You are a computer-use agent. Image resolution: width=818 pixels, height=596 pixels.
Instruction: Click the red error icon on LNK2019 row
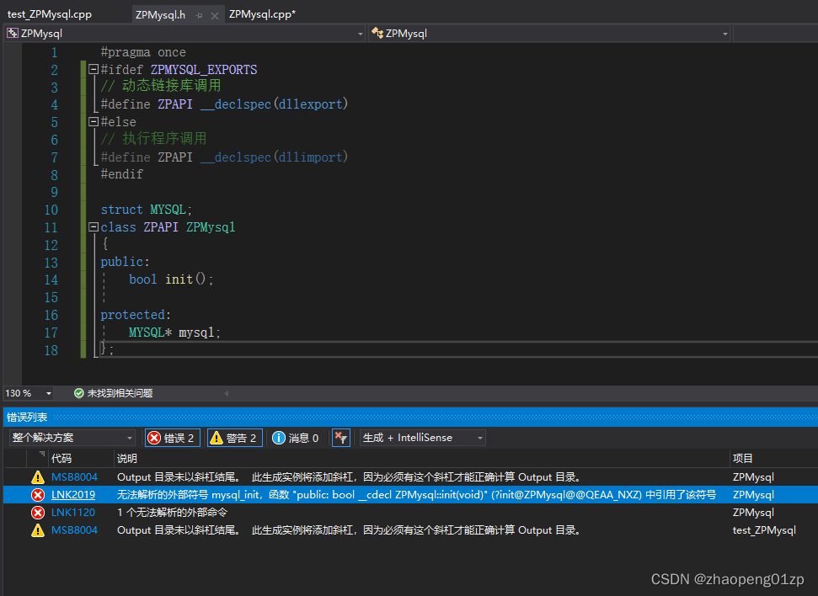coord(38,495)
